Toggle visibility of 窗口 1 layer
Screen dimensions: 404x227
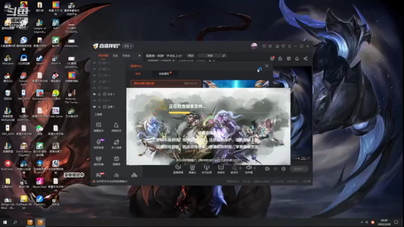point(94,82)
